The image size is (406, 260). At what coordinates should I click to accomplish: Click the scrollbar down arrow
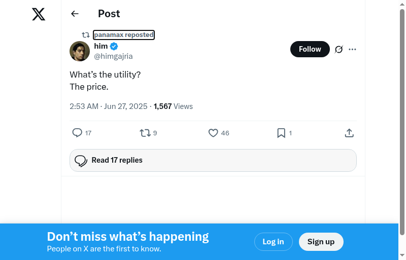[x=402, y=255]
